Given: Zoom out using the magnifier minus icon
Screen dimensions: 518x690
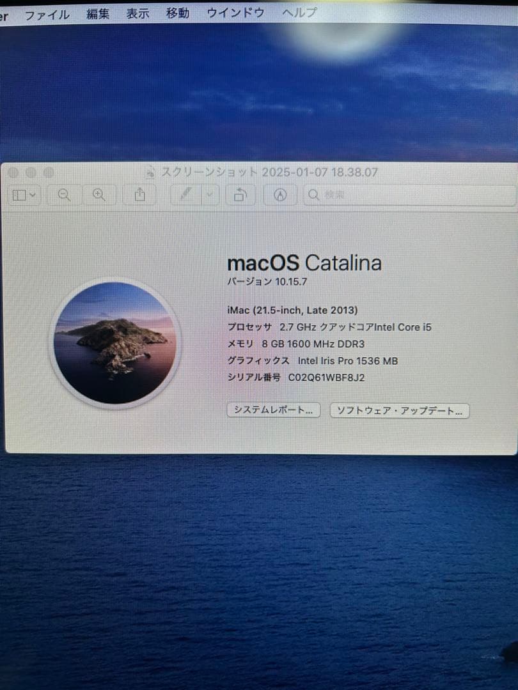Looking at the screenshot, I should coord(63,195).
